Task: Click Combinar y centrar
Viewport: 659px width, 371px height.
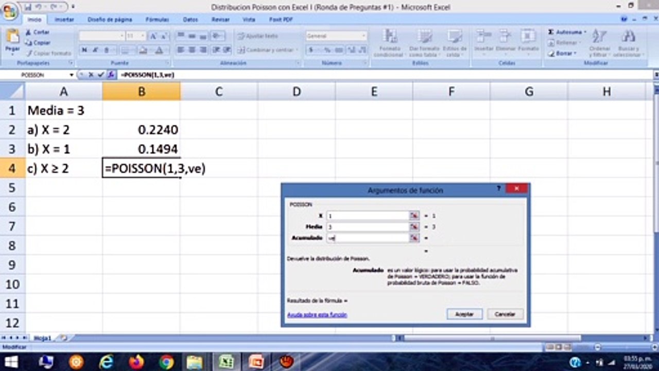Action: (268, 50)
